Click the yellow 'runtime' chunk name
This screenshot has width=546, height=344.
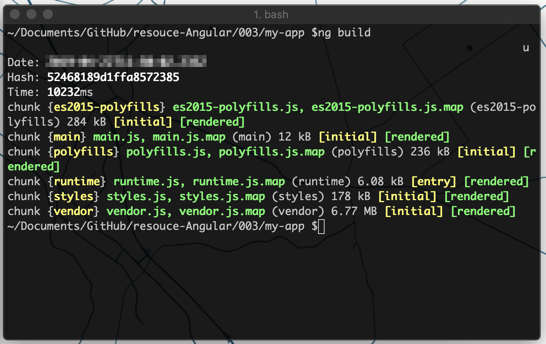point(77,182)
